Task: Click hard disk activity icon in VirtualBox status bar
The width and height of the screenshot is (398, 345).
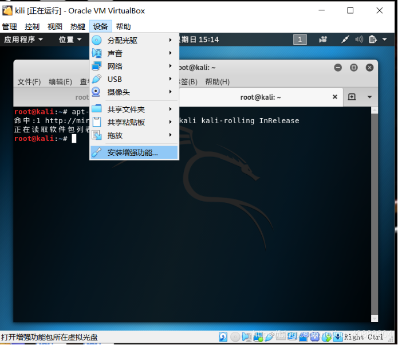Action: [223, 337]
